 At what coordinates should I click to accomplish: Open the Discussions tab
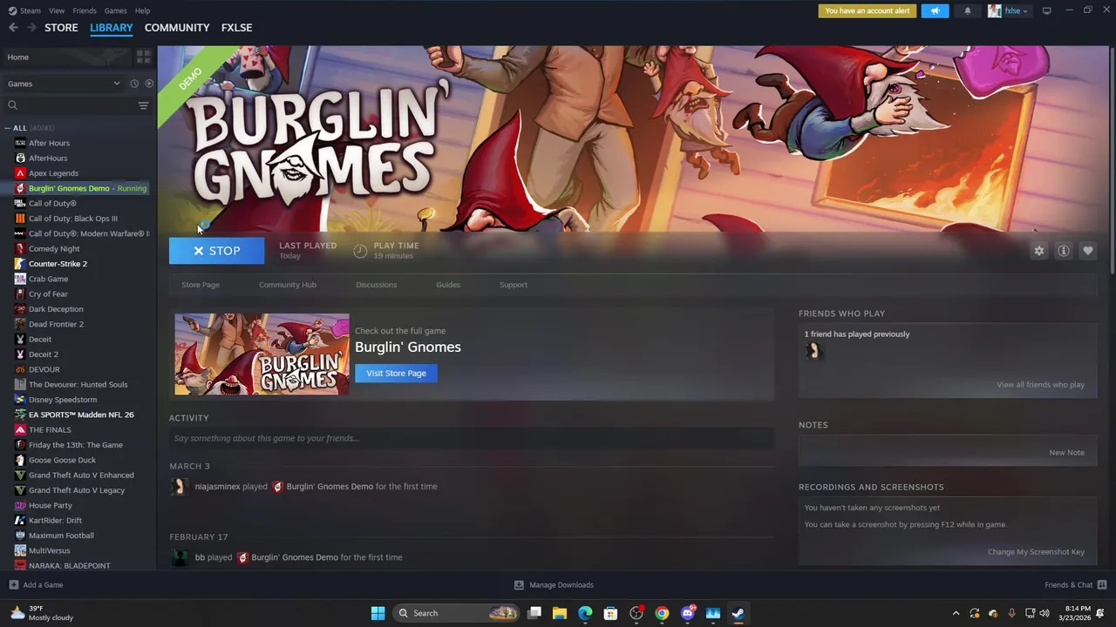(376, 285)
